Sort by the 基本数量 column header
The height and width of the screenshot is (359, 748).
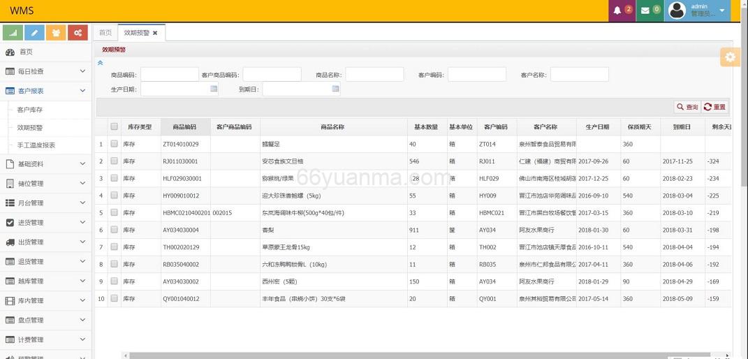point(427,127)
